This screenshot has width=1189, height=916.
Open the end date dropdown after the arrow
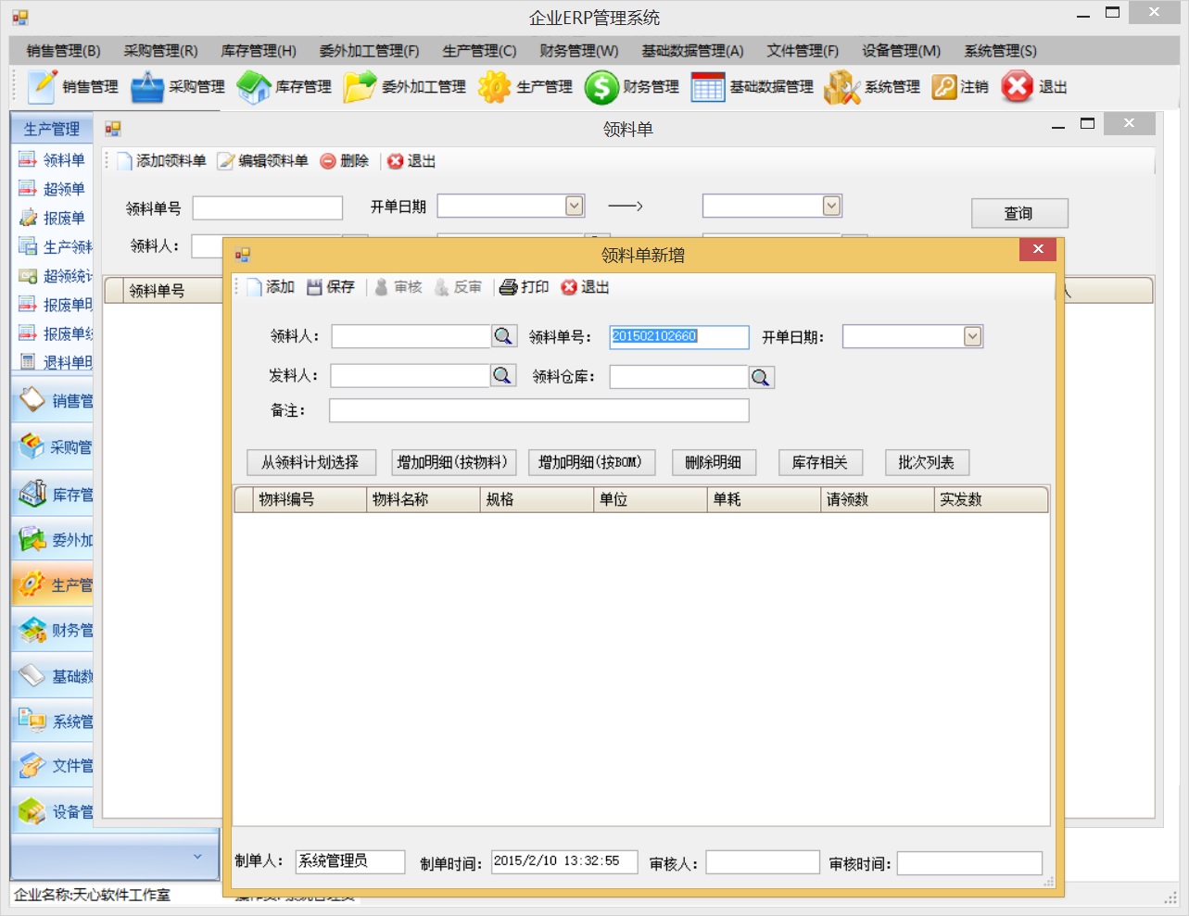[831, 206]
